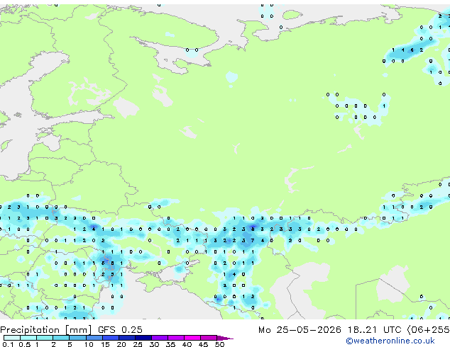Click the Sea of Azov on the map
This screenshot has height=347, width=450.
pyautogui.click(x=172, y=272)
